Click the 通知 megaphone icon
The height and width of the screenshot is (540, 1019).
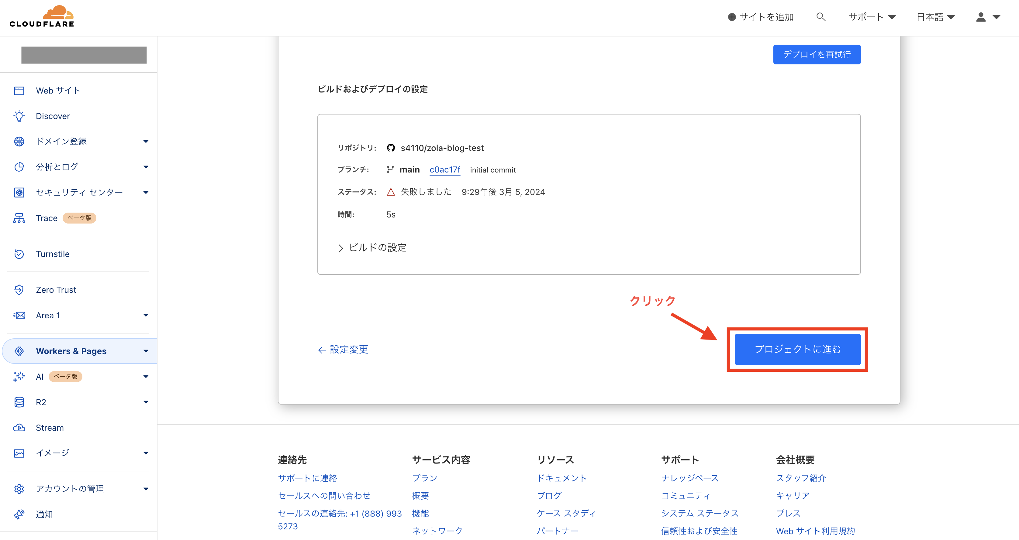click(19, 514)
